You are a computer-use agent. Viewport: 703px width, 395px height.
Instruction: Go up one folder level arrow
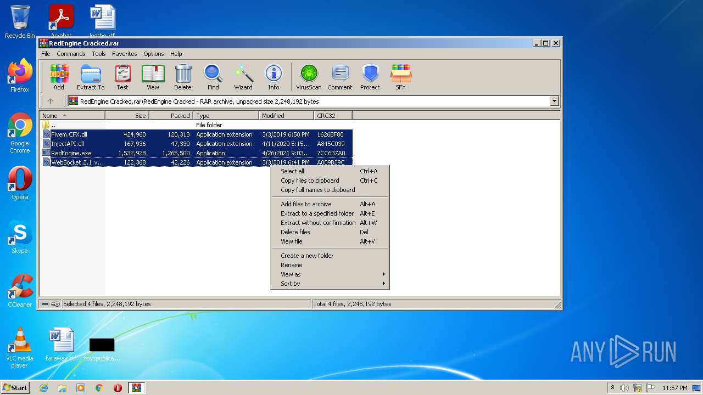51,101
